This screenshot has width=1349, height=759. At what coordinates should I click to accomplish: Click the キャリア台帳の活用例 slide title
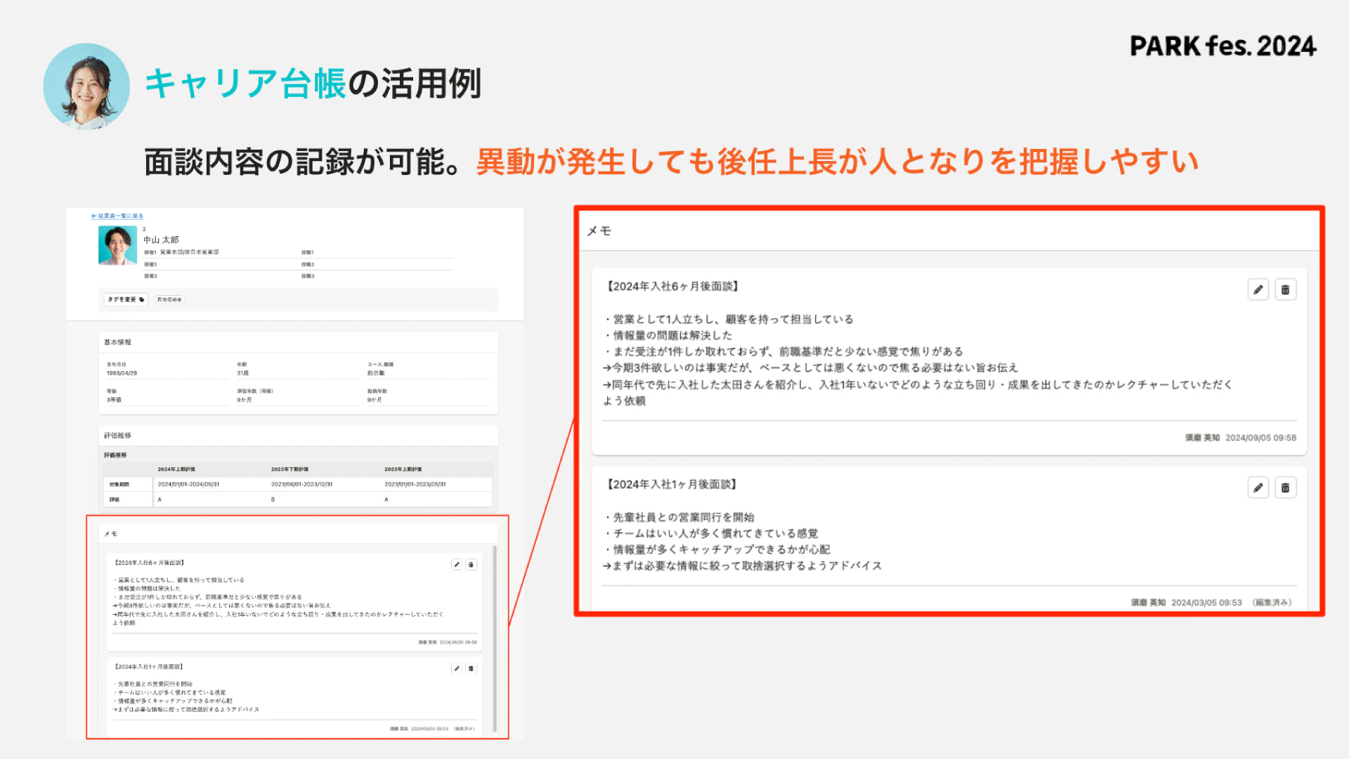coord(313,84)
